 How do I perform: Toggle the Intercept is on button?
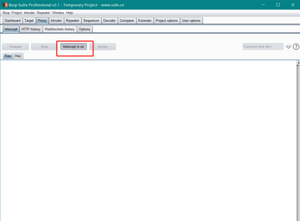pyautogui.click(x=74, y=47)
